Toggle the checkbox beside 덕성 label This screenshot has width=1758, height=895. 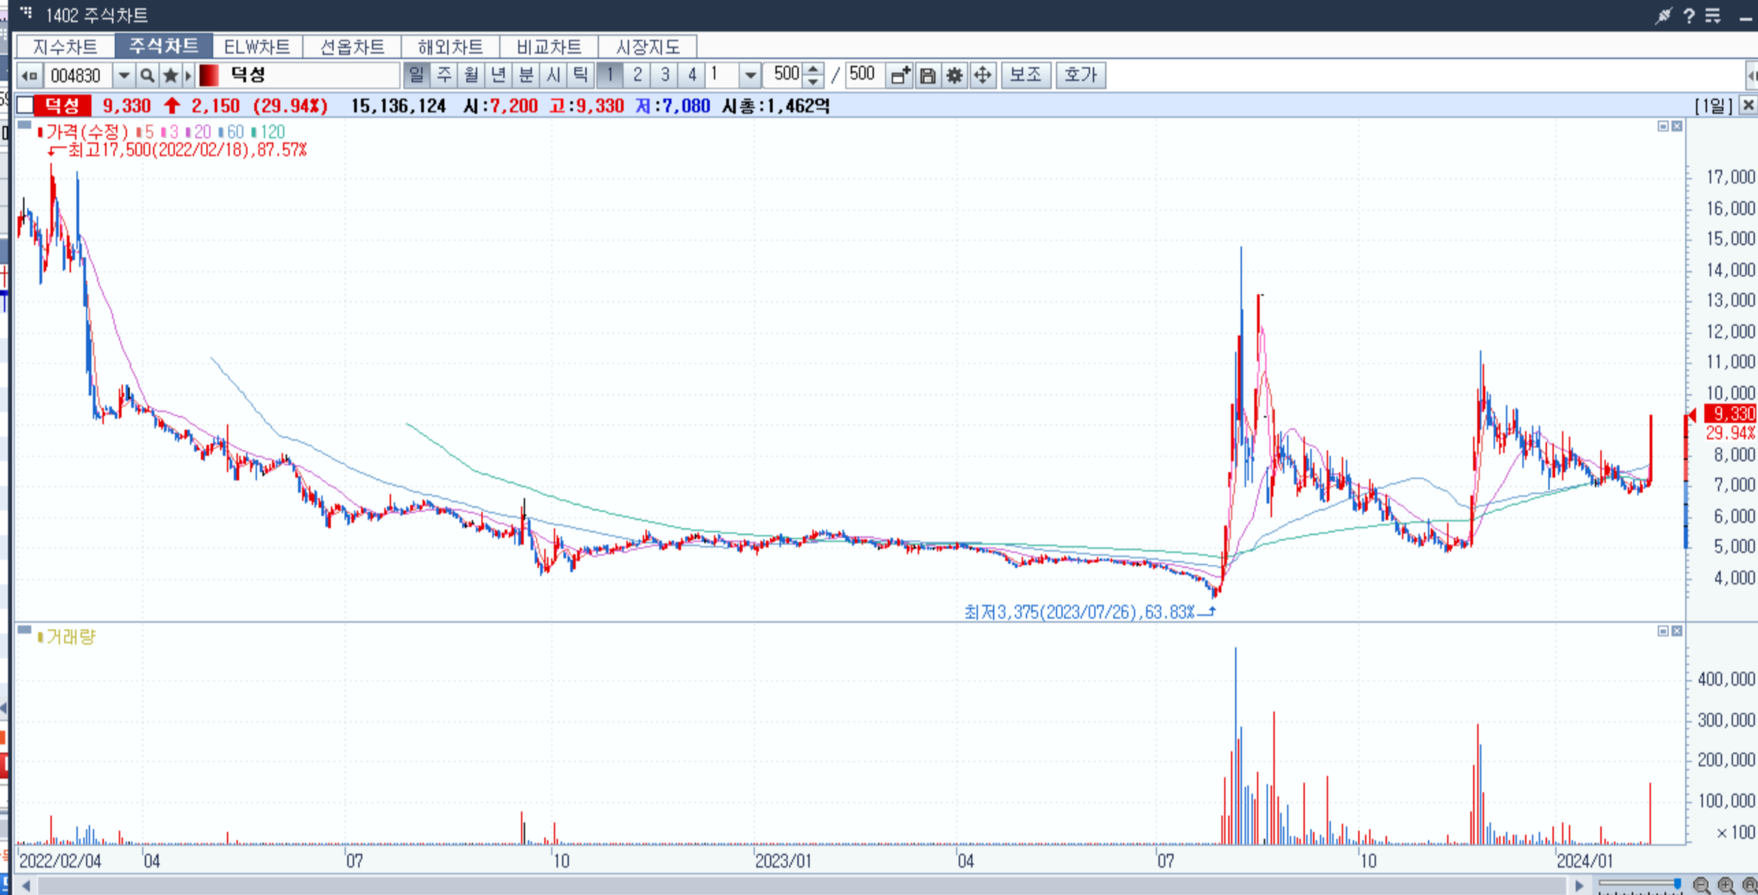pyautogui.click(x=25, y=106)
